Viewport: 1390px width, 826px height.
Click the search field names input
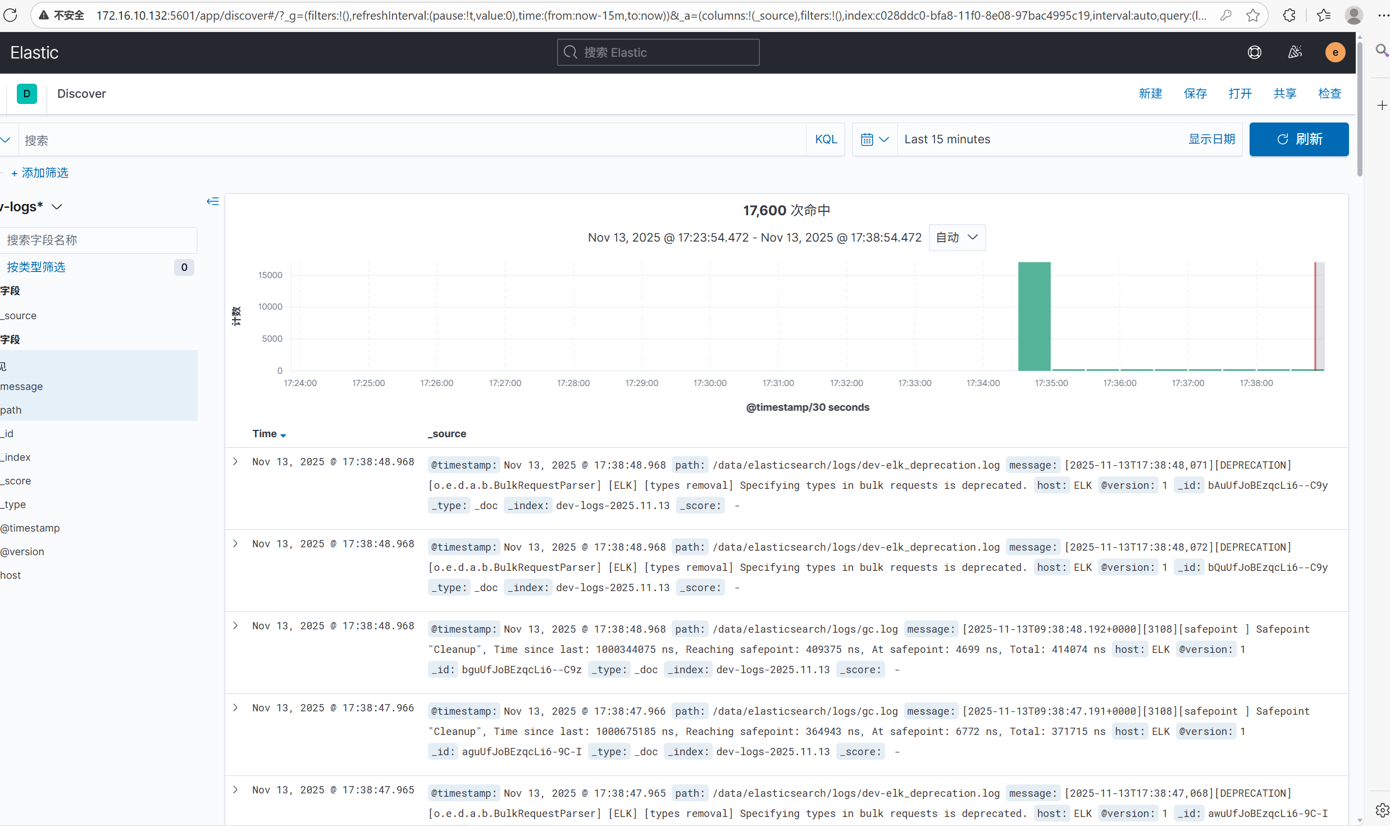pos(98,240)
